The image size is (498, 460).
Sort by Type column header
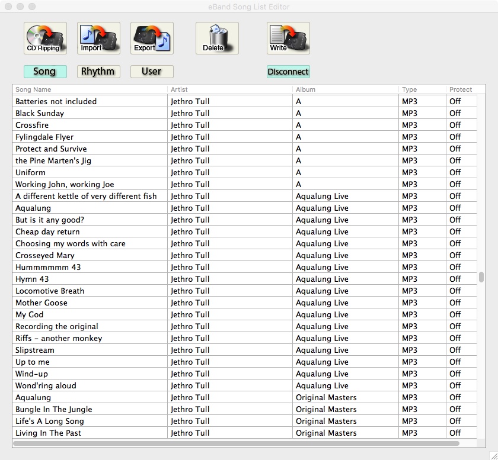click(x=422, y=89)
